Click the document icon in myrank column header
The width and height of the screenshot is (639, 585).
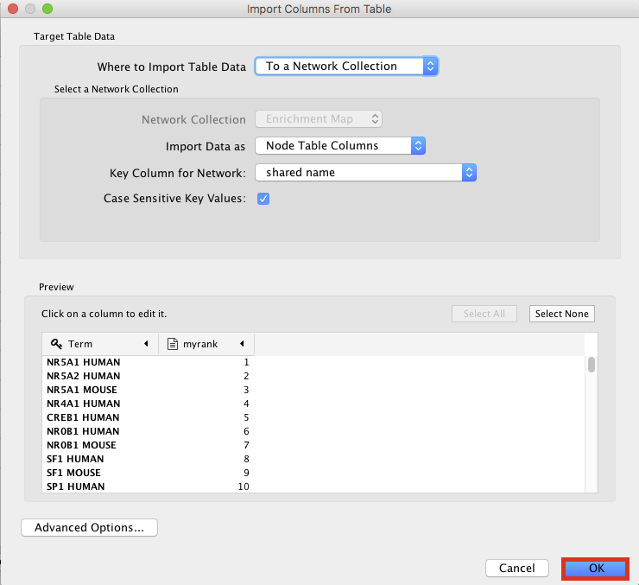click(172, 344)
